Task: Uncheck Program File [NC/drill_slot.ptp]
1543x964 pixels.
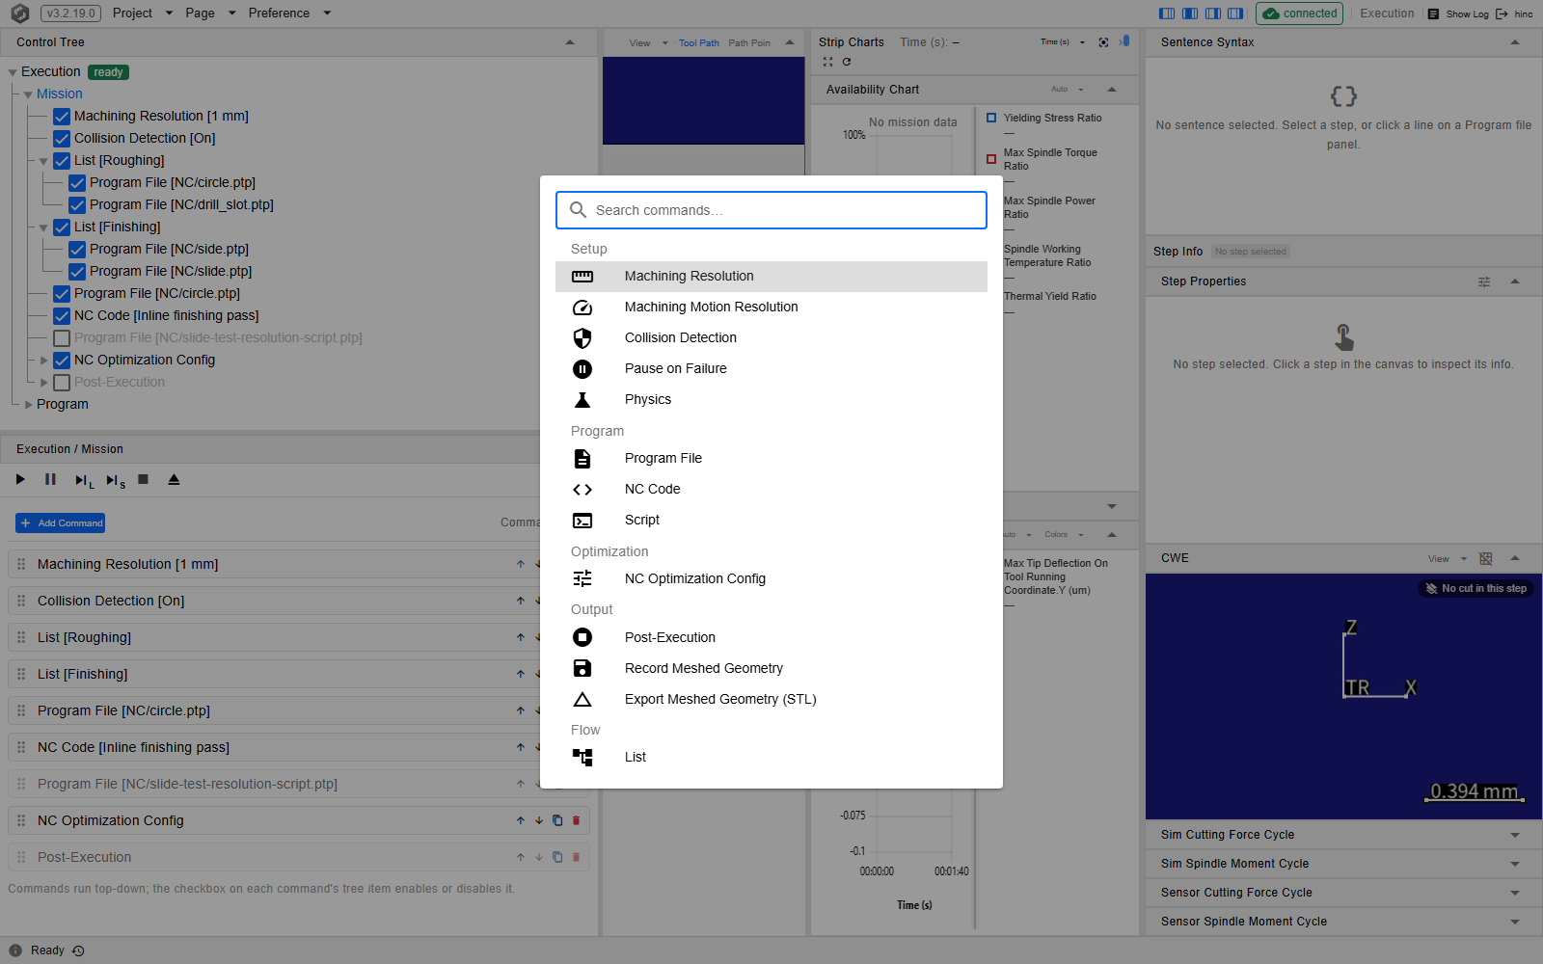Action: coord(77,204)
